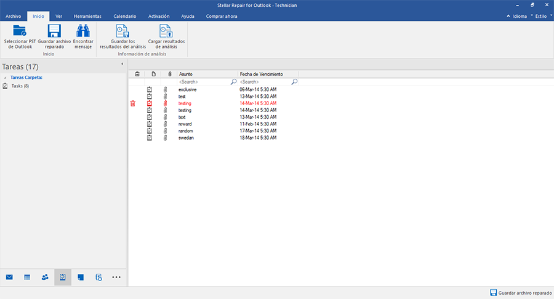Image resolution: width=554 pixels, height=299 pixels.
Task: Click Tareas (17) pane title
Action: [x=20, y=66]
